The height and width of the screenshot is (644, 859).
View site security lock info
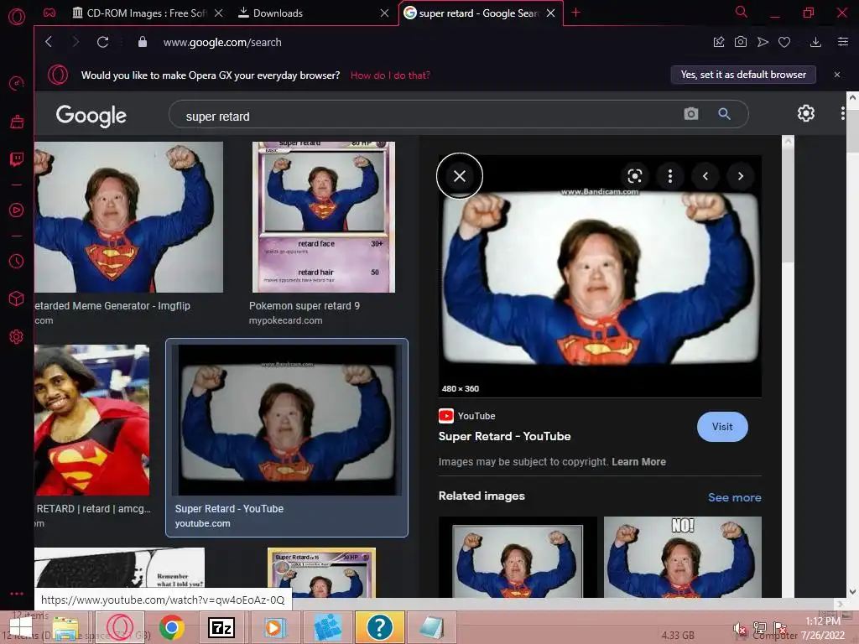(x=143, y=42)
